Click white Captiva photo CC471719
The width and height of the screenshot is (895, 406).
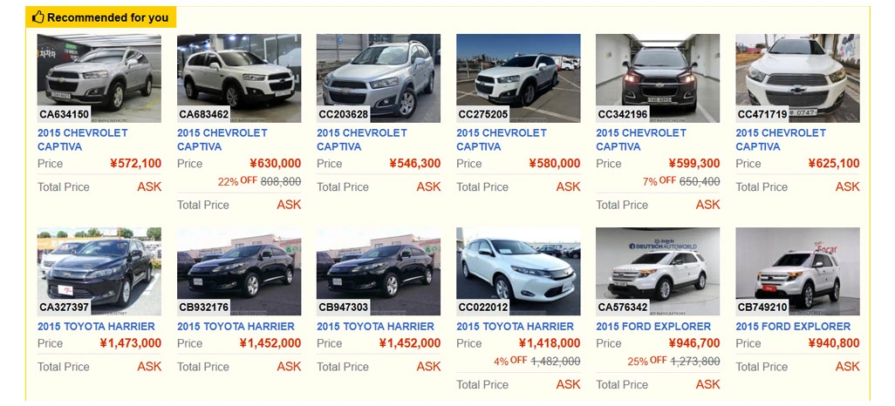[796, 77]
